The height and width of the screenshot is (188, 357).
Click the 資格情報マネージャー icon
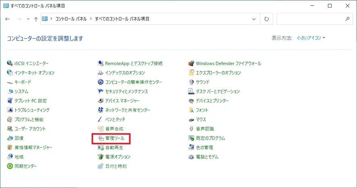click(x=10, y=147)
